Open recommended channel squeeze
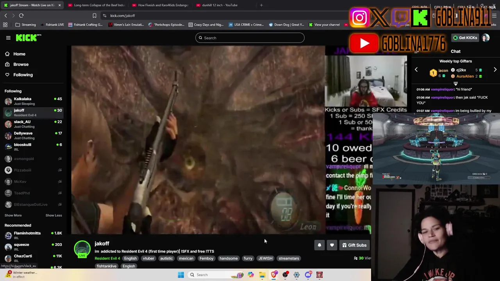The width and height of the screenshot is (500, 281). (33, 247)
